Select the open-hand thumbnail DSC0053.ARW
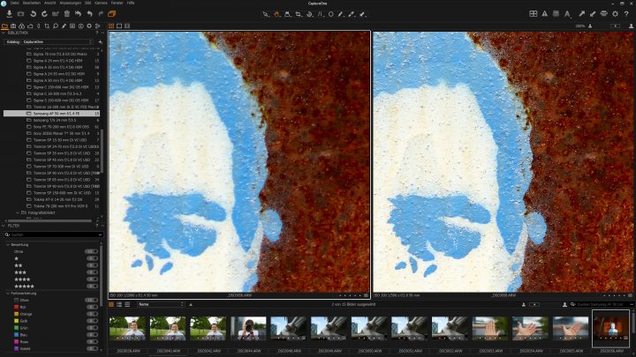636x357 pixels. coord(490,328)
